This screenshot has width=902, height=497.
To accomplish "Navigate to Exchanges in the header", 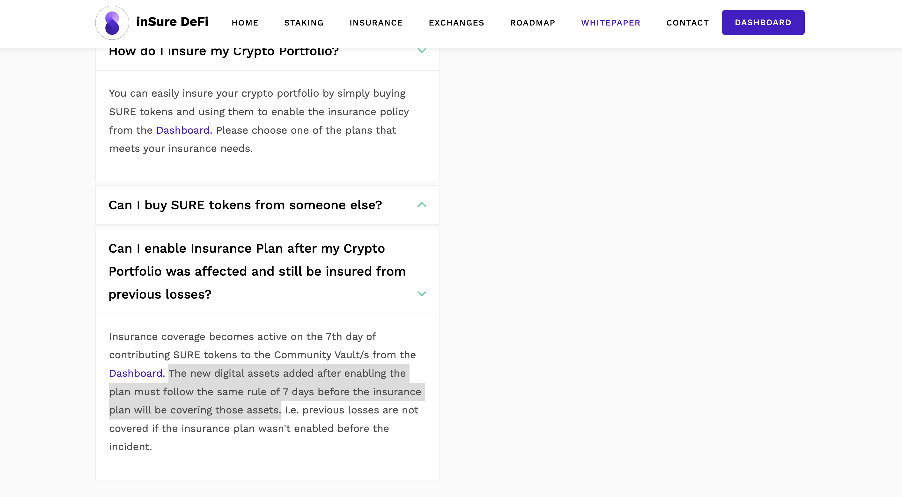I will coord(456,23).
